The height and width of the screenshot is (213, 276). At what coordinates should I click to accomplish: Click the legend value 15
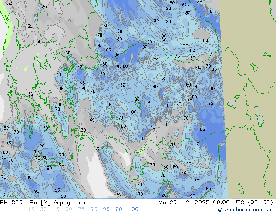[31, 210]
